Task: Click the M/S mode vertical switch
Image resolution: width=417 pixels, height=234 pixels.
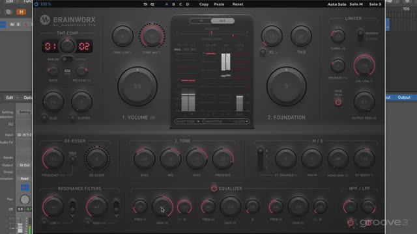Action: point(261,159)
